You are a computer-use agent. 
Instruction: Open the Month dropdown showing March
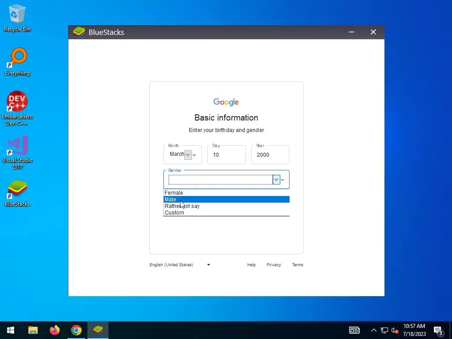coord(182,154)
